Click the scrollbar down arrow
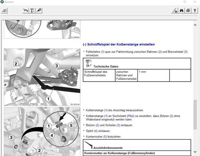This screenshot has width=200, height=156. [195, 152]
